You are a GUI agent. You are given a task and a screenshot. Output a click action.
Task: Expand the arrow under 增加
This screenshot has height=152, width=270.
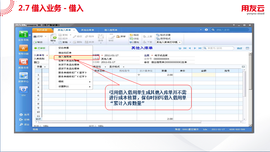click(53, 43)
